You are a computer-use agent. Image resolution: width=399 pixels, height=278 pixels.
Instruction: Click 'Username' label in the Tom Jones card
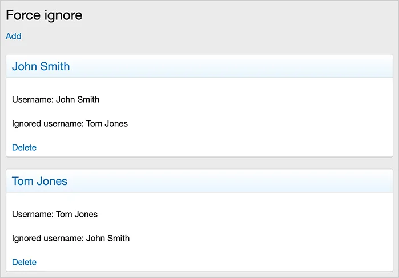pos(32,214)
